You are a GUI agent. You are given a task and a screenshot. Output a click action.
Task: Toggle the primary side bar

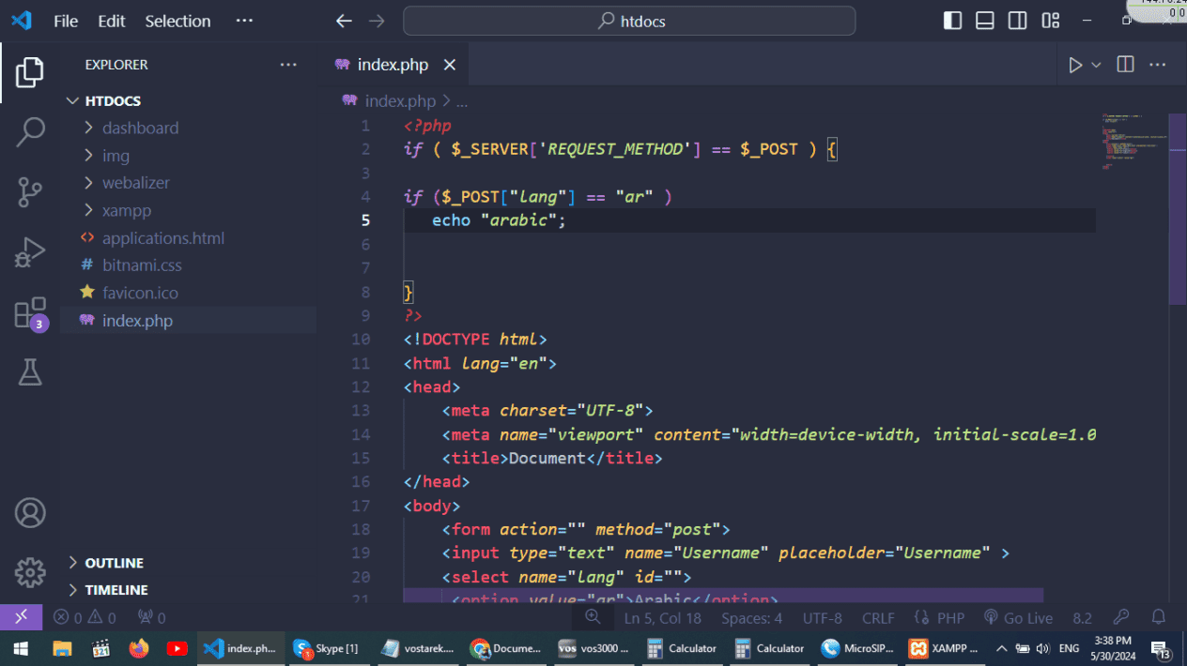[952, 21]
